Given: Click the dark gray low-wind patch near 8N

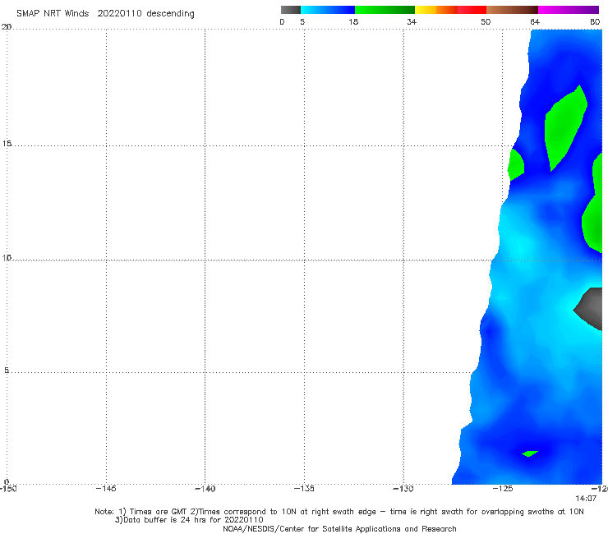Looking at the screenshot, I should coord(591,308).
